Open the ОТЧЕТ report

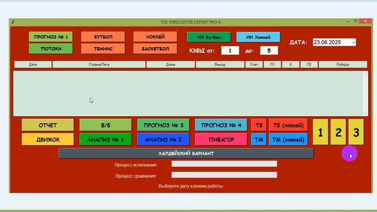pyautogui.click(x=48, y=125)
